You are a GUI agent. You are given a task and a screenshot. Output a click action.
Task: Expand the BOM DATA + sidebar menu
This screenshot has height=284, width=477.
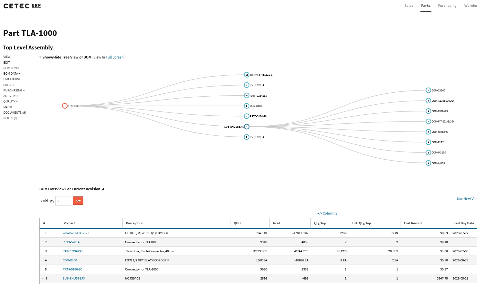(x=12, y=74)
